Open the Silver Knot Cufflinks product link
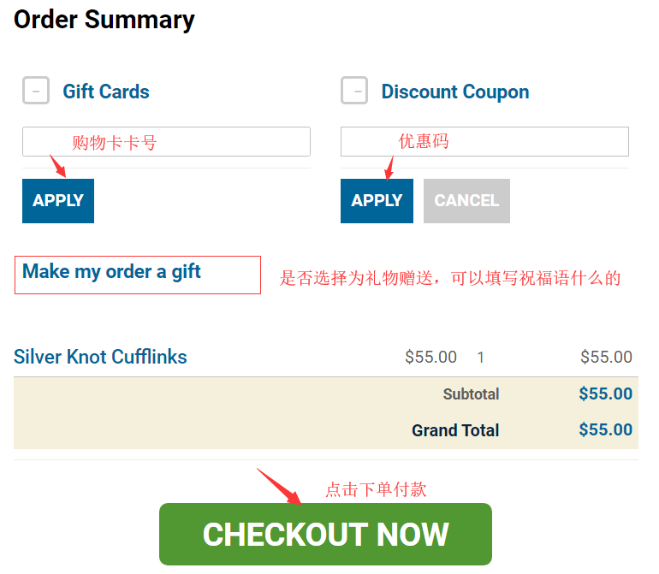659x574 pixels. (100, 357)
